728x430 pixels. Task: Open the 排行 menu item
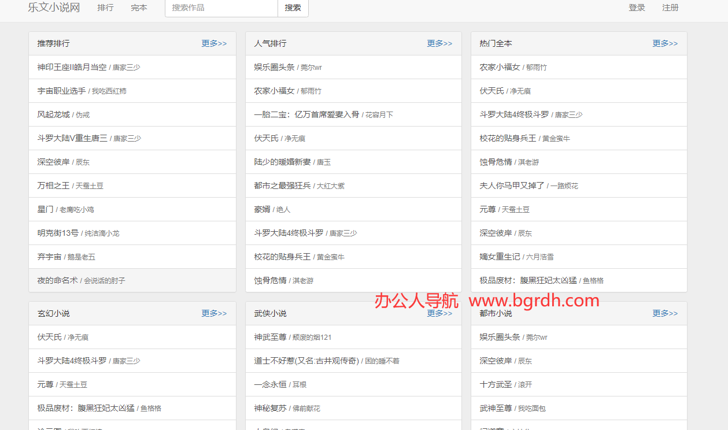coord(105,8)
